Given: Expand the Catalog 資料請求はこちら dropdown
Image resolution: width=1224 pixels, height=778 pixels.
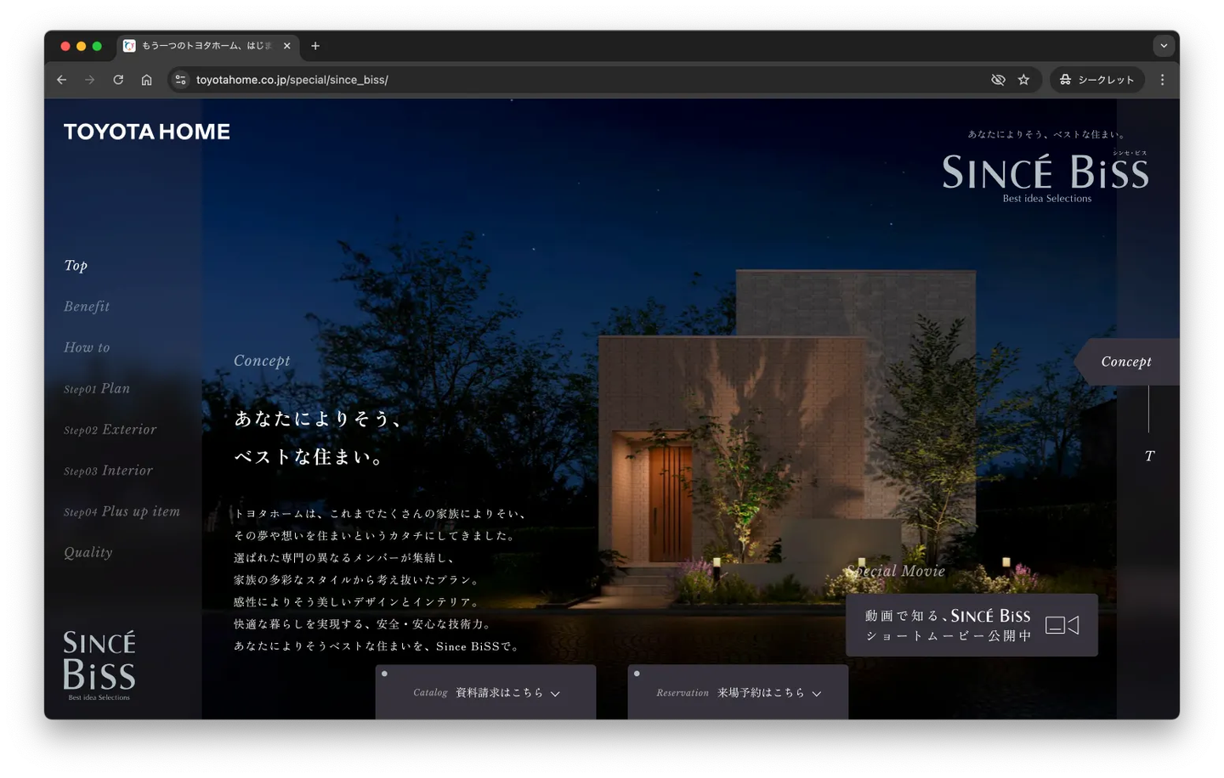Looking at the screenshot, I should point(485,692).
